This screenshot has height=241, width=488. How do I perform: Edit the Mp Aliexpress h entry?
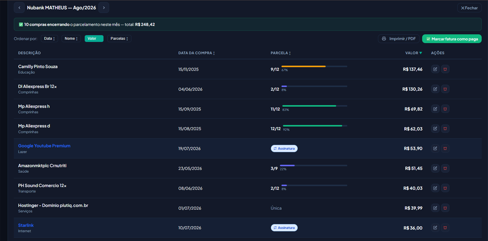435,109
